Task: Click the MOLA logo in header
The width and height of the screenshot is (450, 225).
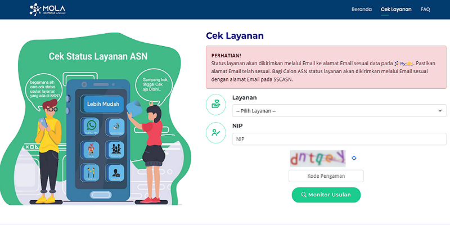Action: [49, 10]
